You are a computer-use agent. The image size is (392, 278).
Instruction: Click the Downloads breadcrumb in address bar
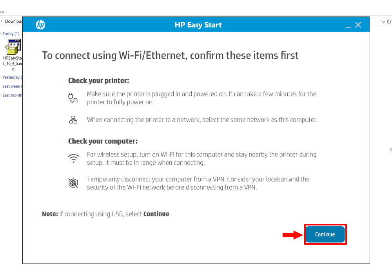pyautogui.click(x=14, y=22)
